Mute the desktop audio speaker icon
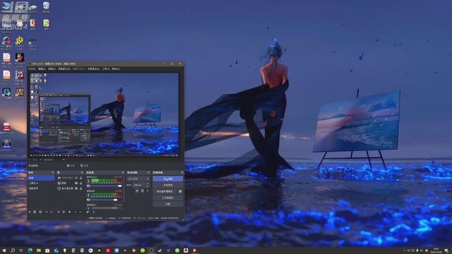 88,200
